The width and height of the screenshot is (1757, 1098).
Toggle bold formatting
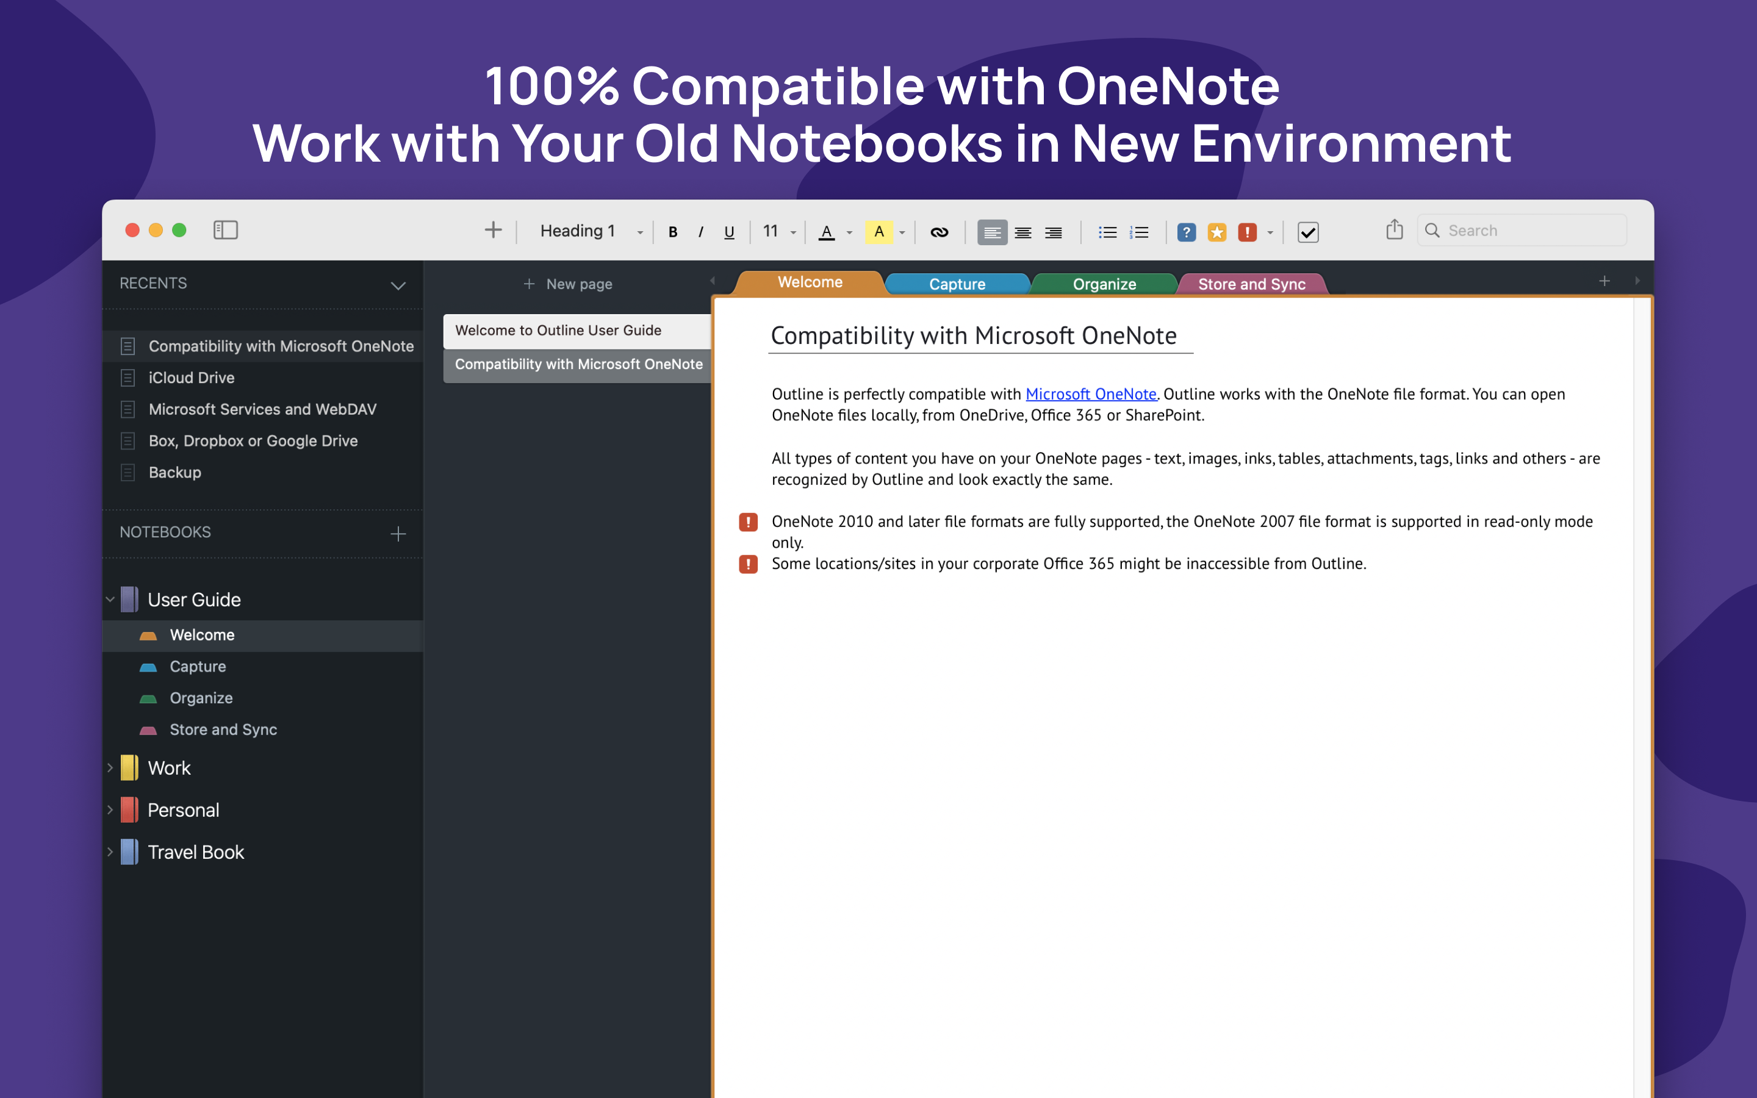[672, 231]
